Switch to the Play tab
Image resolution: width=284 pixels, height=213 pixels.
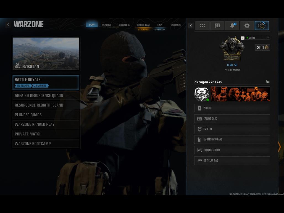tap(92, 25)
